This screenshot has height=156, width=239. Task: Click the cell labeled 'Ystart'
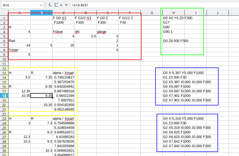14,50
